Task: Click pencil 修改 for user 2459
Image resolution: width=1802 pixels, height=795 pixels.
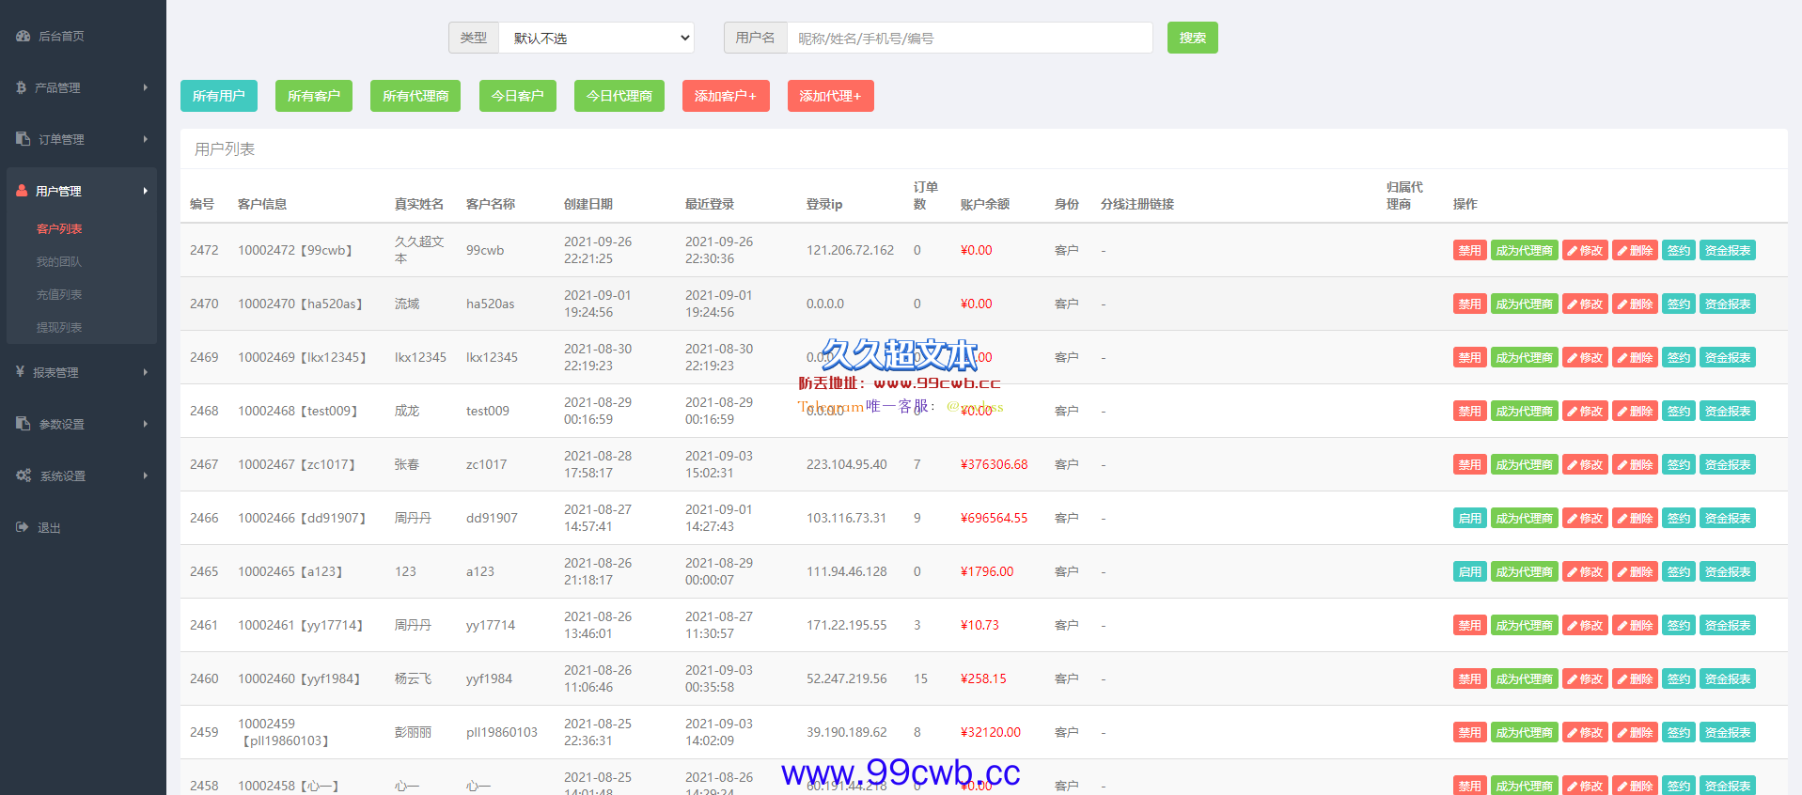Action: click(x=1585, y=732)
